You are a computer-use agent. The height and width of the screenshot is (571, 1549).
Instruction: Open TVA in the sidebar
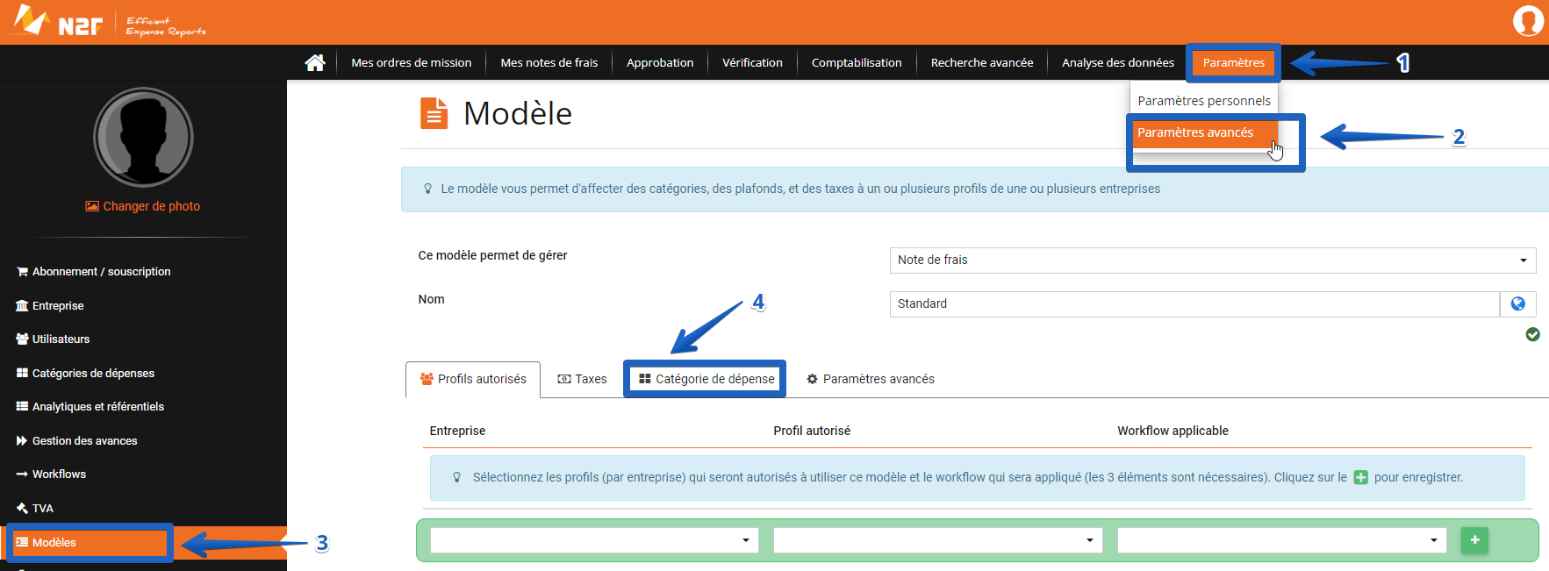click(34, 509)
